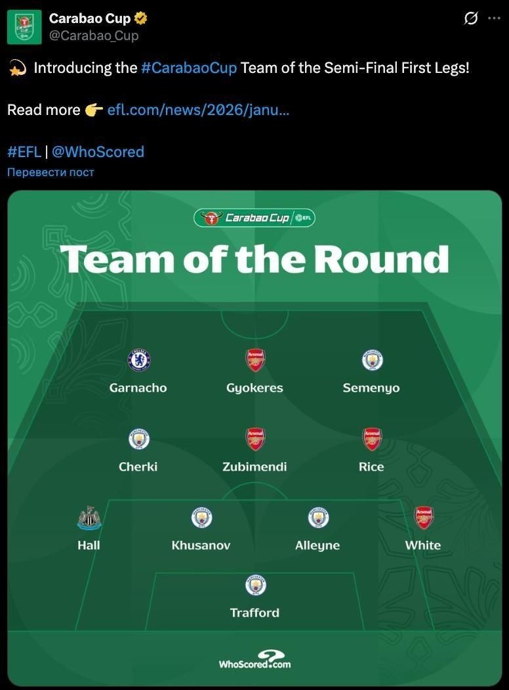Screen dimensions: 509x690
Task: Open the @Carabao_Cup handle profile
Action: click(x=94, y=35)
